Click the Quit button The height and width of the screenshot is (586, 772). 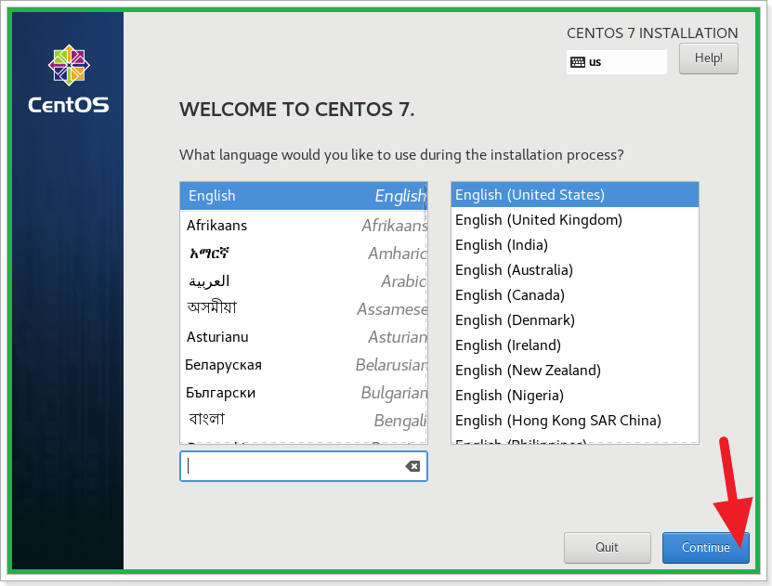pyautogui.click(x=607, y=547)
